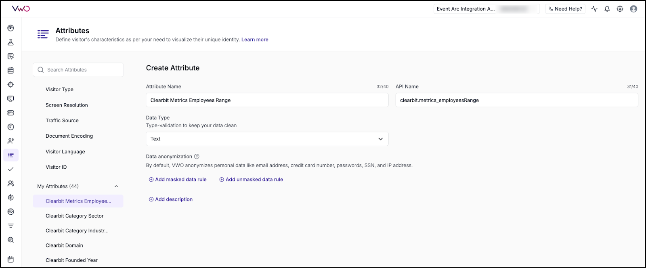
Task: Click the circled line-chart sidebar icon
Action: click(x=11, y=211)
